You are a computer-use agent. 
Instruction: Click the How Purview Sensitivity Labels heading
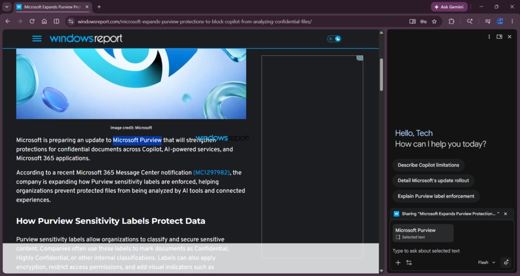tap(111, 221)
